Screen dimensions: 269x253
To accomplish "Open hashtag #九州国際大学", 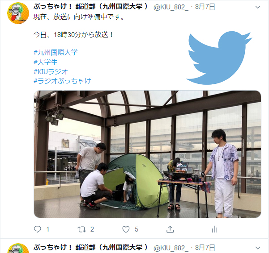I will [56, 52].
